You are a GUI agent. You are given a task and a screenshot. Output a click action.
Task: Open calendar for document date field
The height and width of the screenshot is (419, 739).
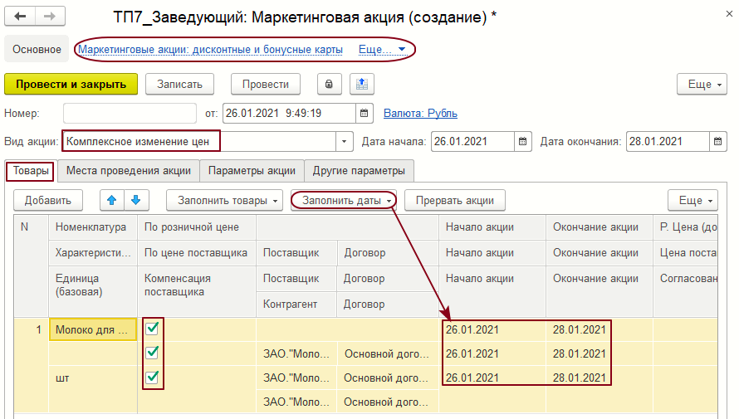pyautogui.click(x=364, y=113)
